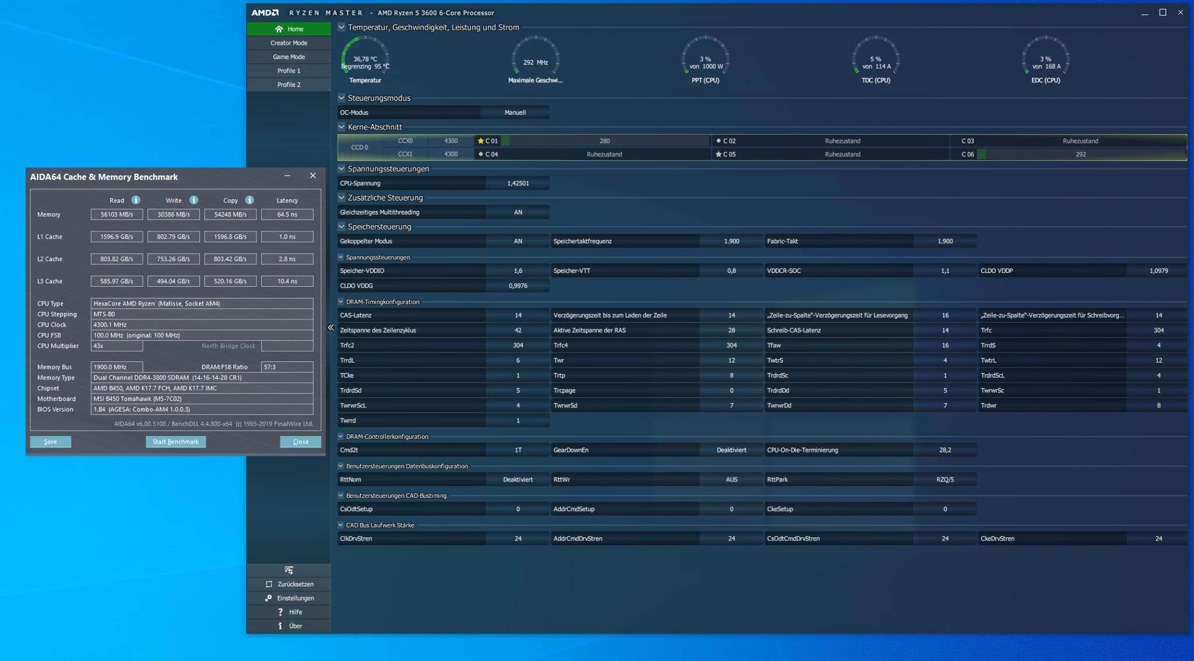Collapse Temperatur, Geschwindigkeit, Leistung und Strom section
This screenshot has width=1194, height=661.
point(342,27)
